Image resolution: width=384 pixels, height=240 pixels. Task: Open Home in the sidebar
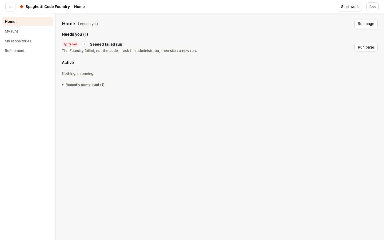[27, 22]
